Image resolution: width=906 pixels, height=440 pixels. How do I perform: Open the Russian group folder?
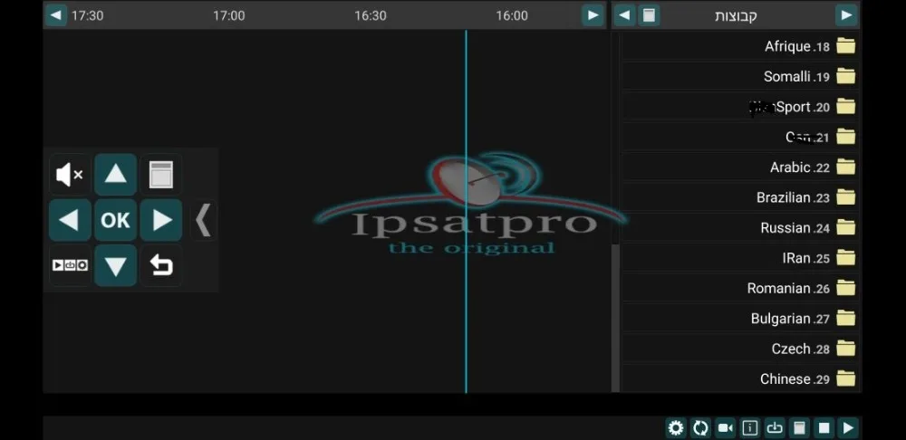[x=739, y=228]
